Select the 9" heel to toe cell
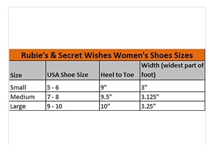The image size is (214, 145). coord(120,86)
